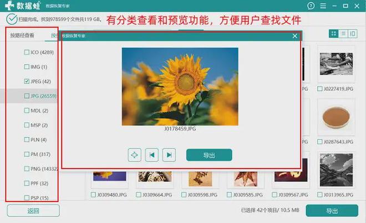
Task: Open the J0287643.JPG brown bowl thumbnail
Action: pyautogui.click(x=336, y=117)
